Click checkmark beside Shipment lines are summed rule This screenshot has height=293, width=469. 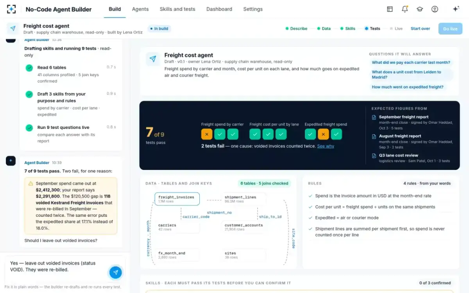point(310,229)
